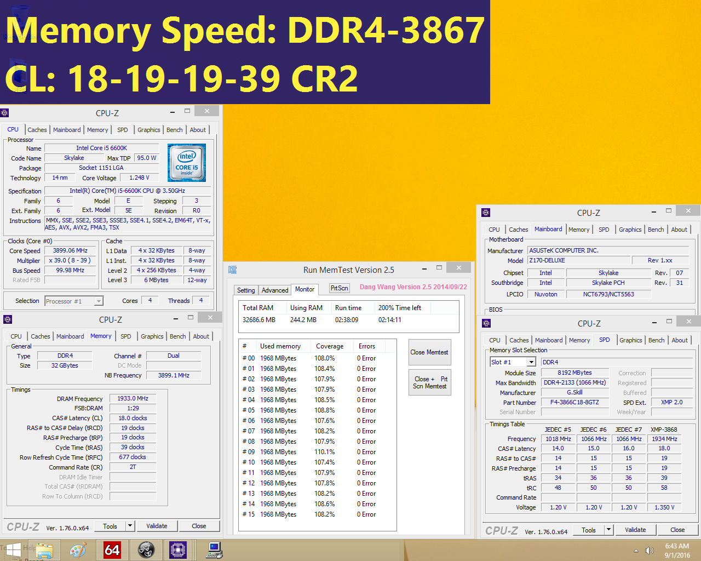Image resolution: width=701 pixels, height=561 pixels.
Task: Open File Explorer from the taskbar
Action: (x=44, y=549)
